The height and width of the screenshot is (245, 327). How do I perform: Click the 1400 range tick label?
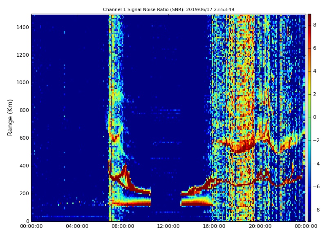coord(23,27)
